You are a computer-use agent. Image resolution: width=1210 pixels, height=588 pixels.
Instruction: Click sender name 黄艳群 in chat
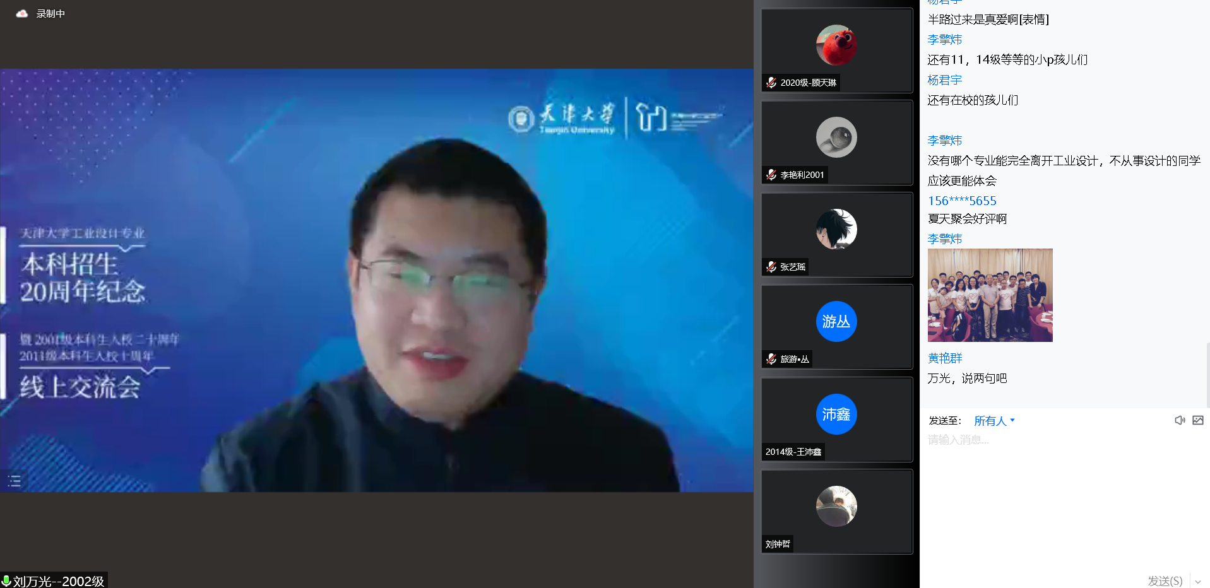945,358
